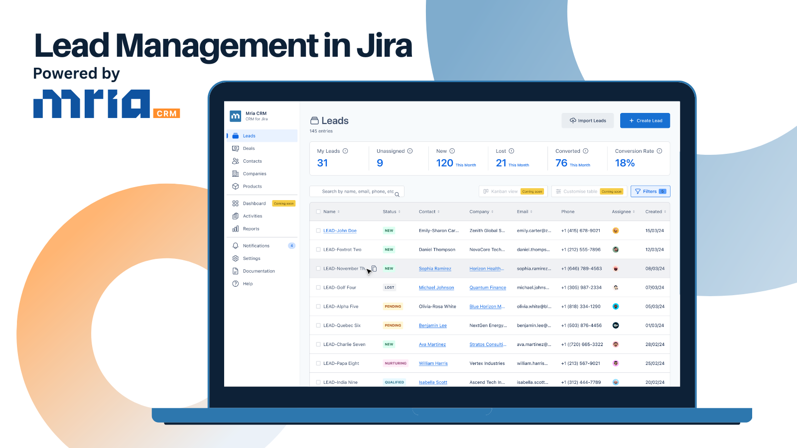The width and height of the screenshot is (797, 448).
Task: Click the Create Lead button
Action: 645,120
